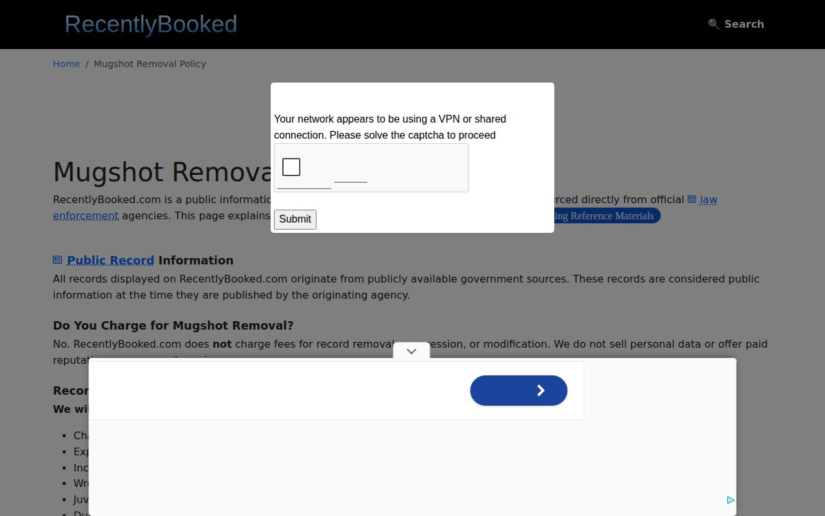Viewport: 825px width, 516px height.
Task: Click the 'Do You Charge for Mugshot Removal?' heading
Action: tap(173, 326)
